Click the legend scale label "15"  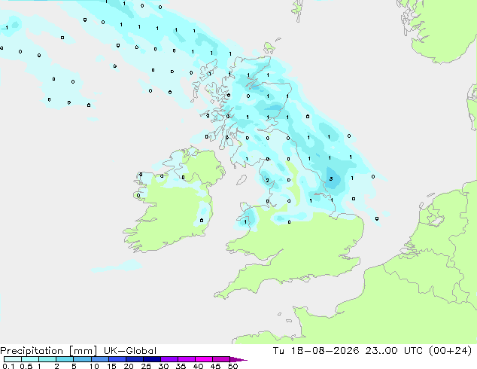pos(111,366)
